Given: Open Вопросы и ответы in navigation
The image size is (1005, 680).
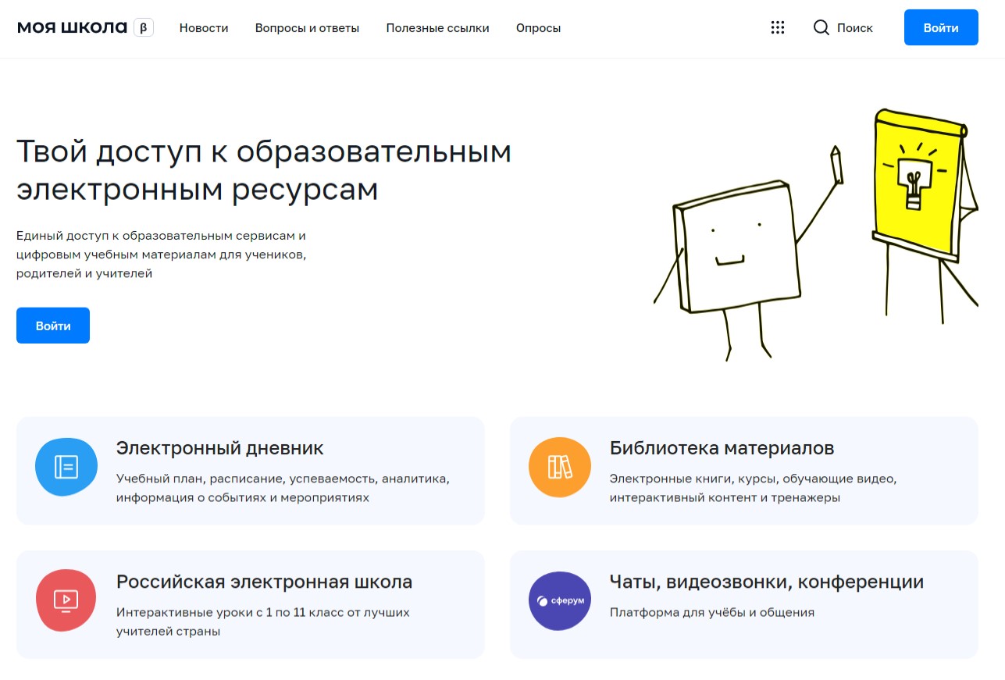Looking at the screenshot, I should (x=307, y=28).
